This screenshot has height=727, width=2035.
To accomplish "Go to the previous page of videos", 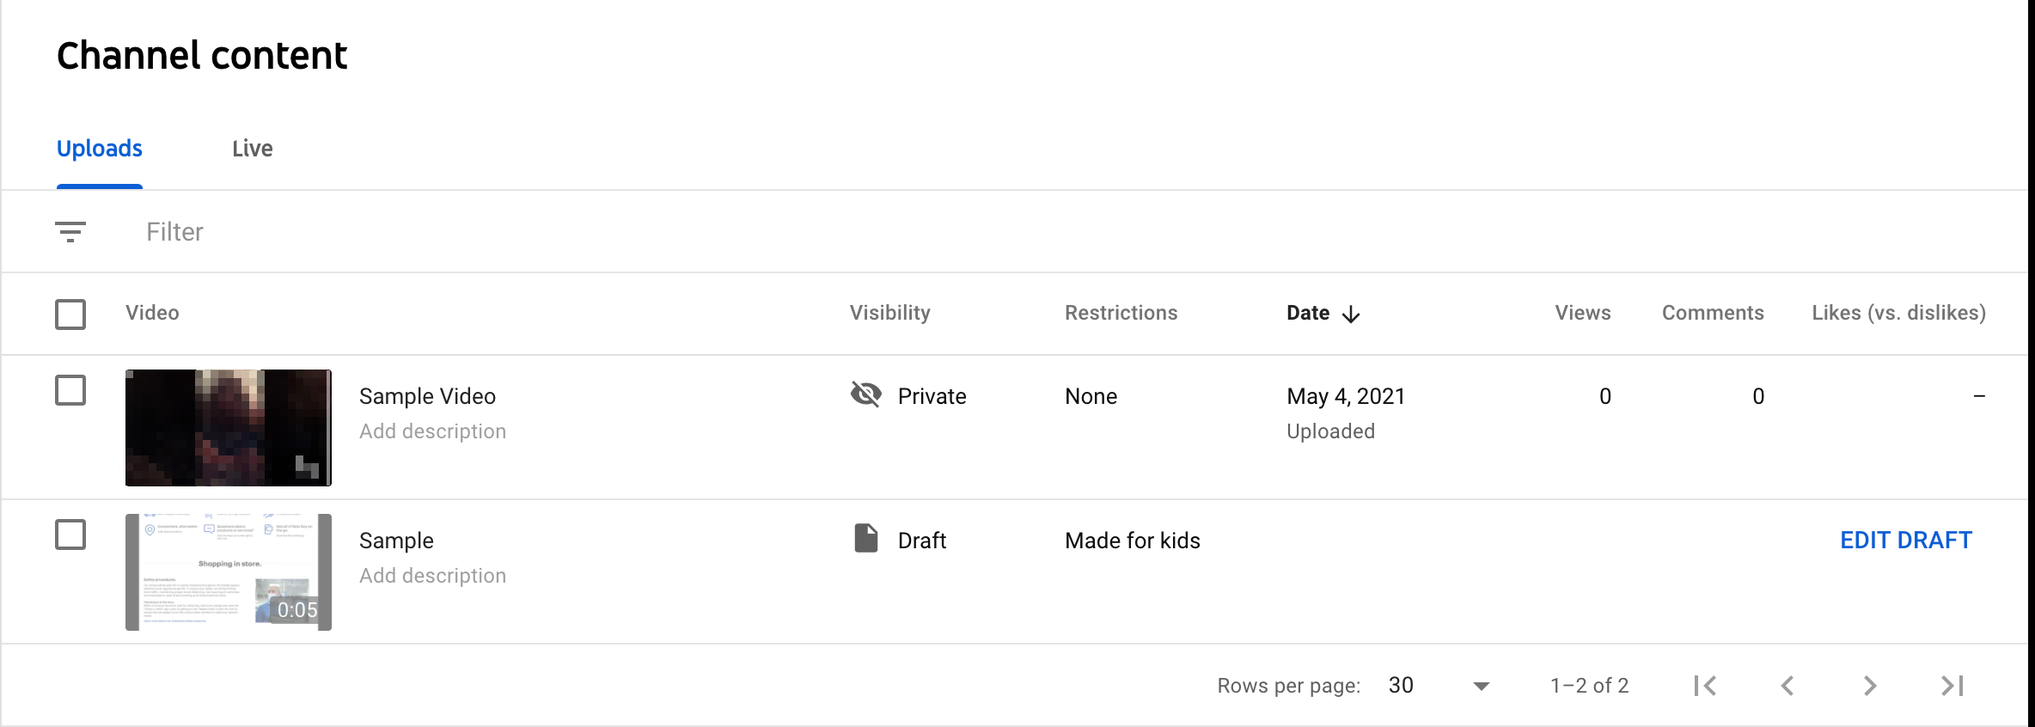I will pyautogui.click(x=1787, y=686).
